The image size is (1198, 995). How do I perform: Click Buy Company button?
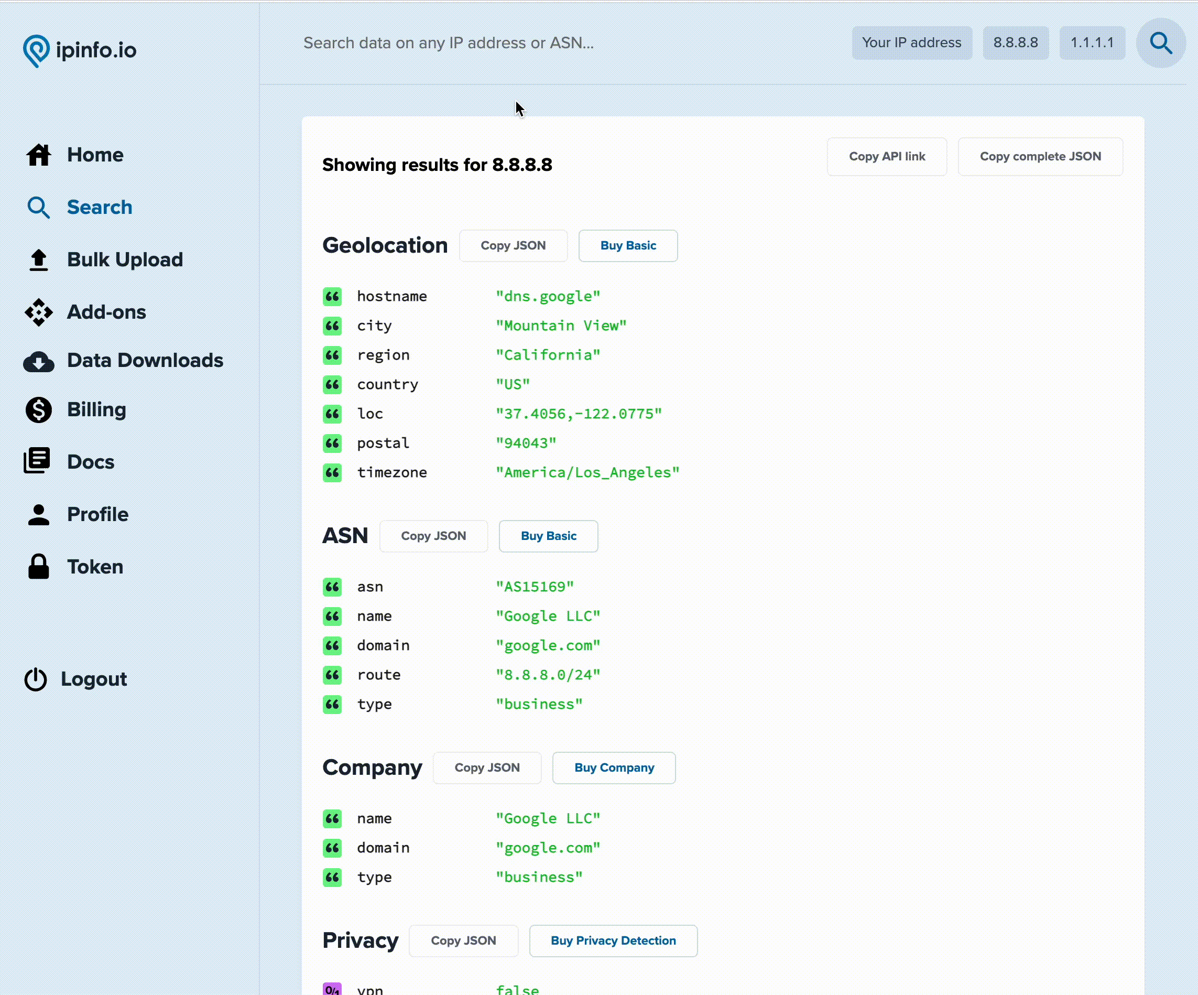(x=614, y=767)
